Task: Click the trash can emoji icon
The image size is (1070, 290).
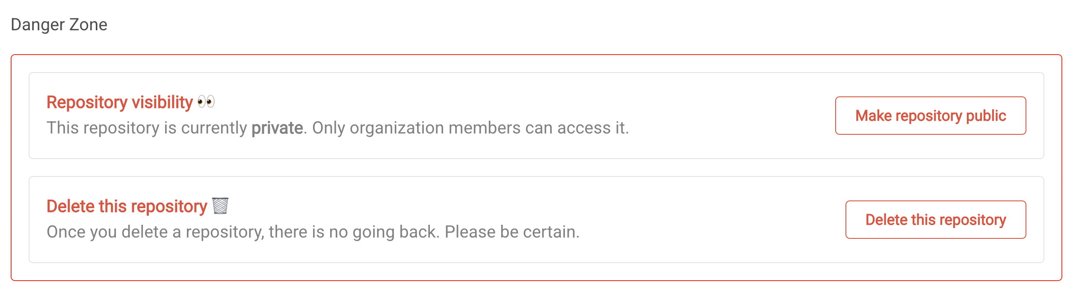Action: point(220,206)
